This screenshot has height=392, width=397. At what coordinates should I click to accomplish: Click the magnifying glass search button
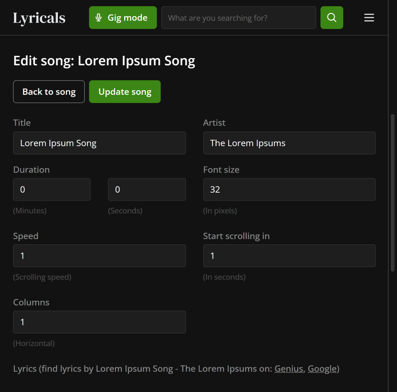[332, 18]
